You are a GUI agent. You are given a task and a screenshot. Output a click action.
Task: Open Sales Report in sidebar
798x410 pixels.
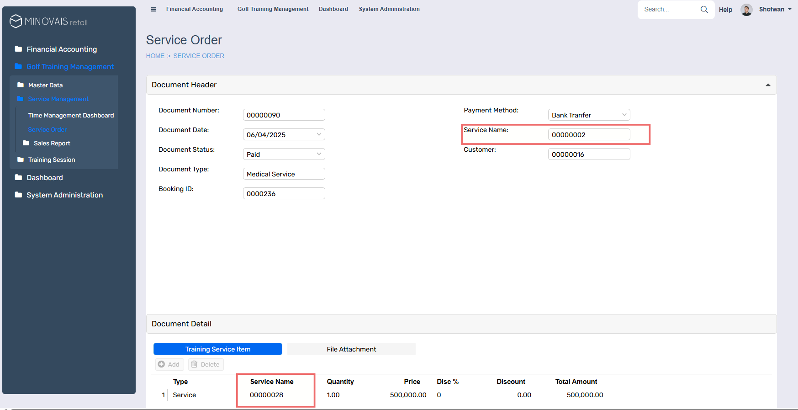pos(52,143)
